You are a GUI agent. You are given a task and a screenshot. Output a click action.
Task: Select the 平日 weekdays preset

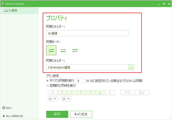pos(128,93)
